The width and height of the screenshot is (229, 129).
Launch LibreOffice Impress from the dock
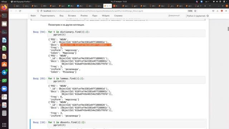(4, 56)
